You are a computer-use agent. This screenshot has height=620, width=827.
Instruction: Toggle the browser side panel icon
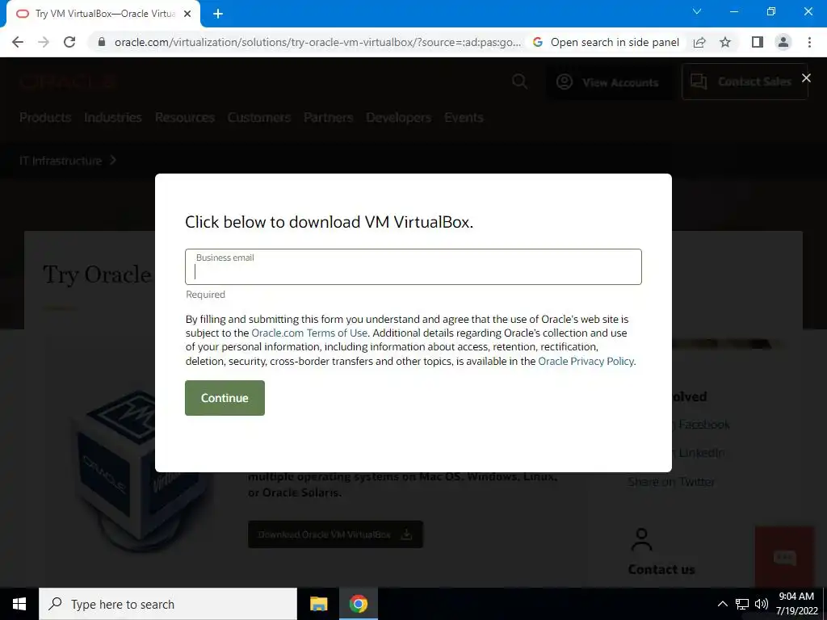click(758, 42)
